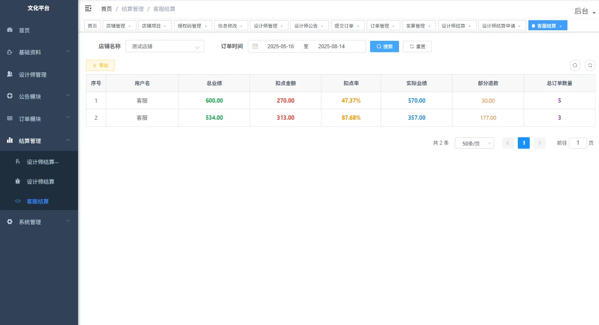Click the 导出 export button

click(100, 65)
